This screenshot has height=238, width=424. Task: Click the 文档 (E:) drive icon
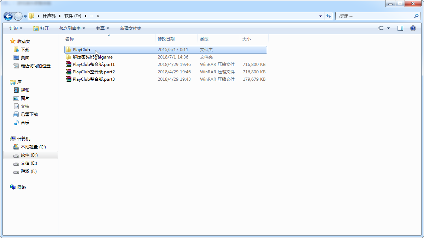(x=16, y=164)
